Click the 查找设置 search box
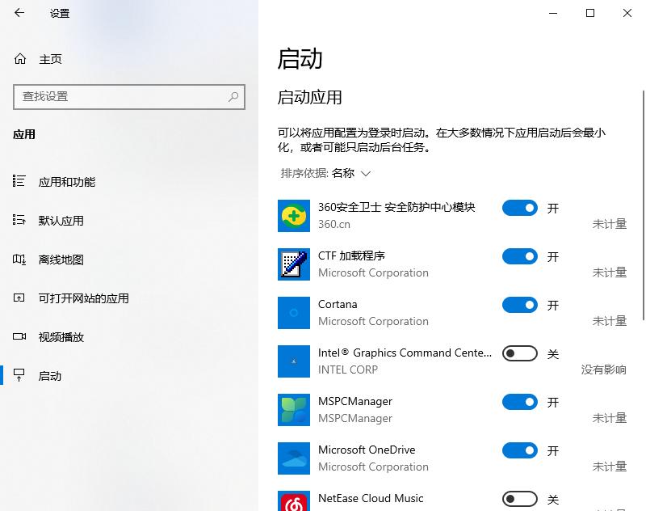This screenshot has height=511, width=646. 129,97
